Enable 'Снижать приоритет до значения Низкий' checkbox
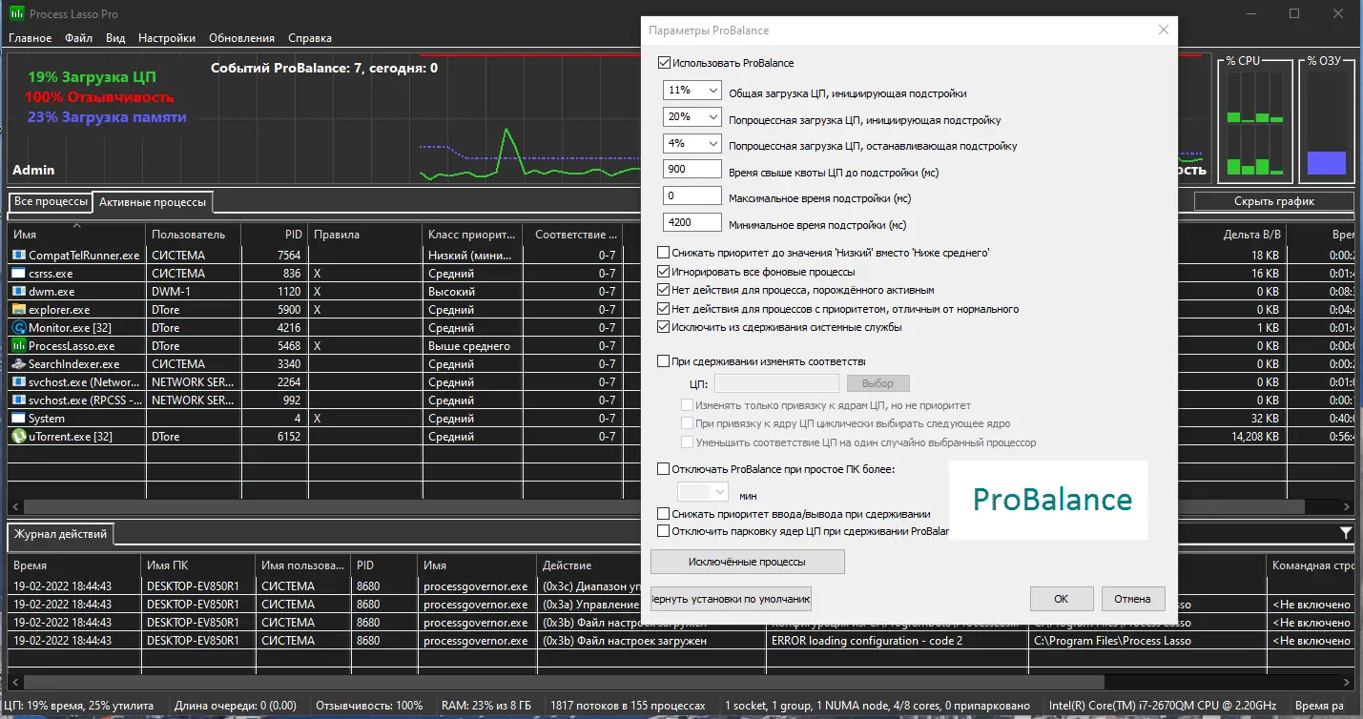Viewport: 1363px width, 719px height. [664, 253]
